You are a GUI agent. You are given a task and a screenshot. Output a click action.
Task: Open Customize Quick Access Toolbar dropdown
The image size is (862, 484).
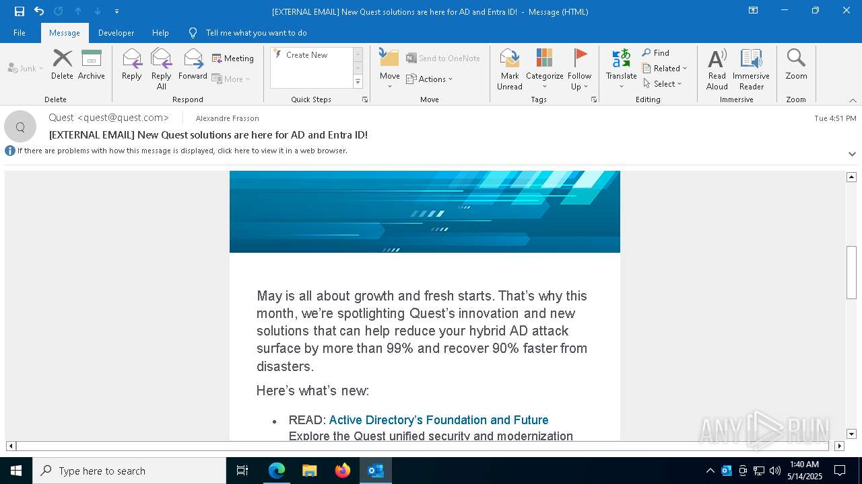117,11
